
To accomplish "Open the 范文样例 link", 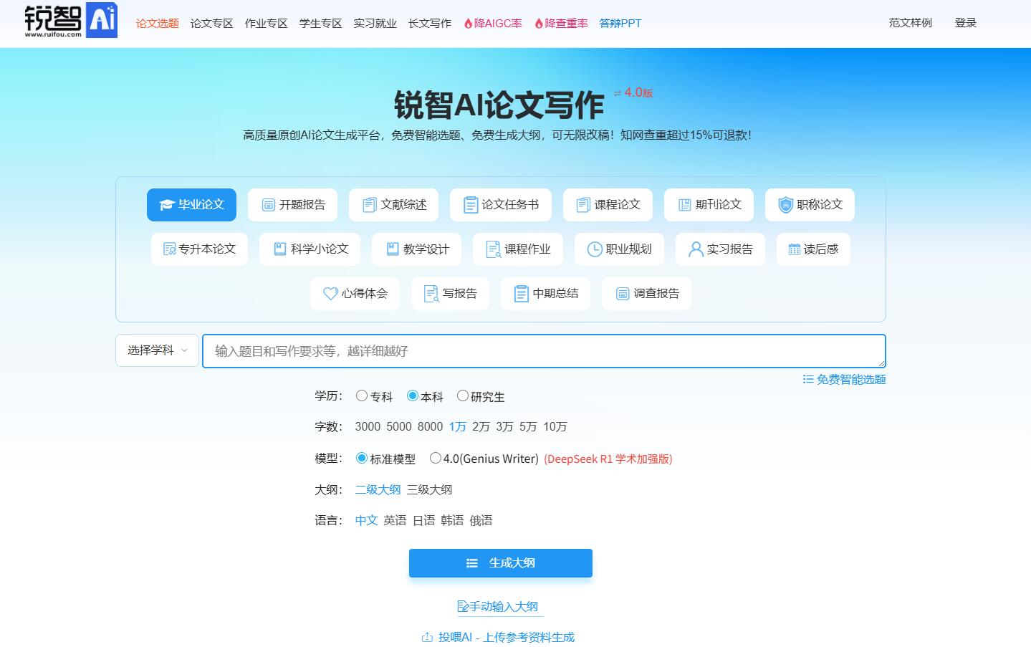I will (x=911, y=23).
